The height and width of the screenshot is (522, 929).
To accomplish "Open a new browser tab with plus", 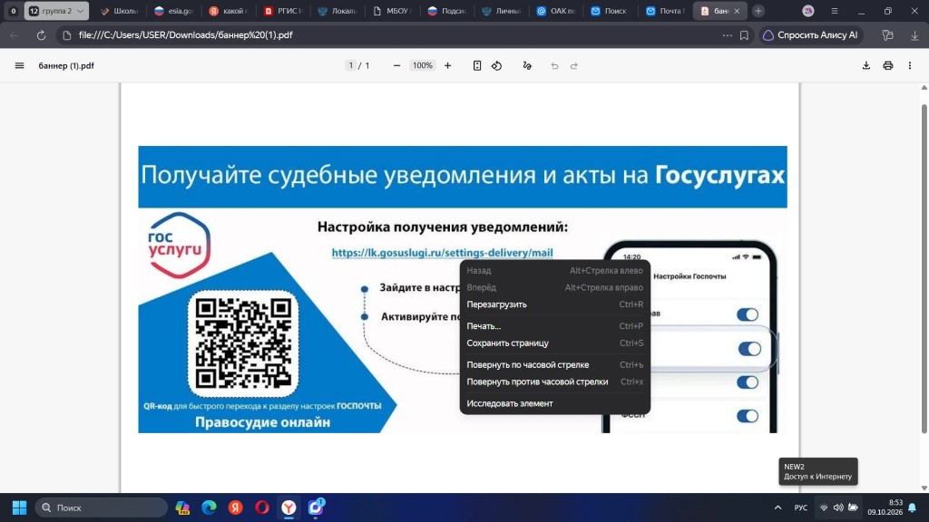I will click(758, 11).
